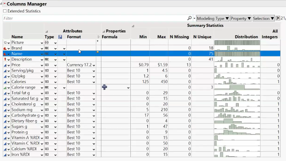Click the N Unique column header
Screen dimensions: 286x161
click(202, 37)
